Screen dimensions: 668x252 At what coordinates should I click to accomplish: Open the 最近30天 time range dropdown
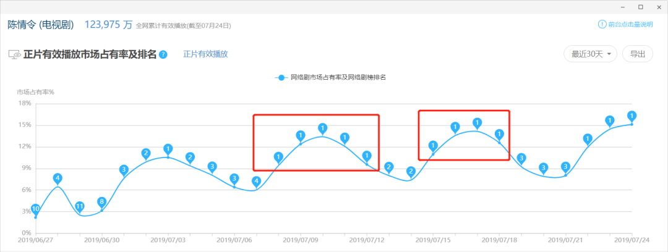pos(591,54)
